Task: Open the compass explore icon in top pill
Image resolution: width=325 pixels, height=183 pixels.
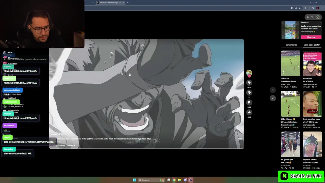Action: (307, 17)
